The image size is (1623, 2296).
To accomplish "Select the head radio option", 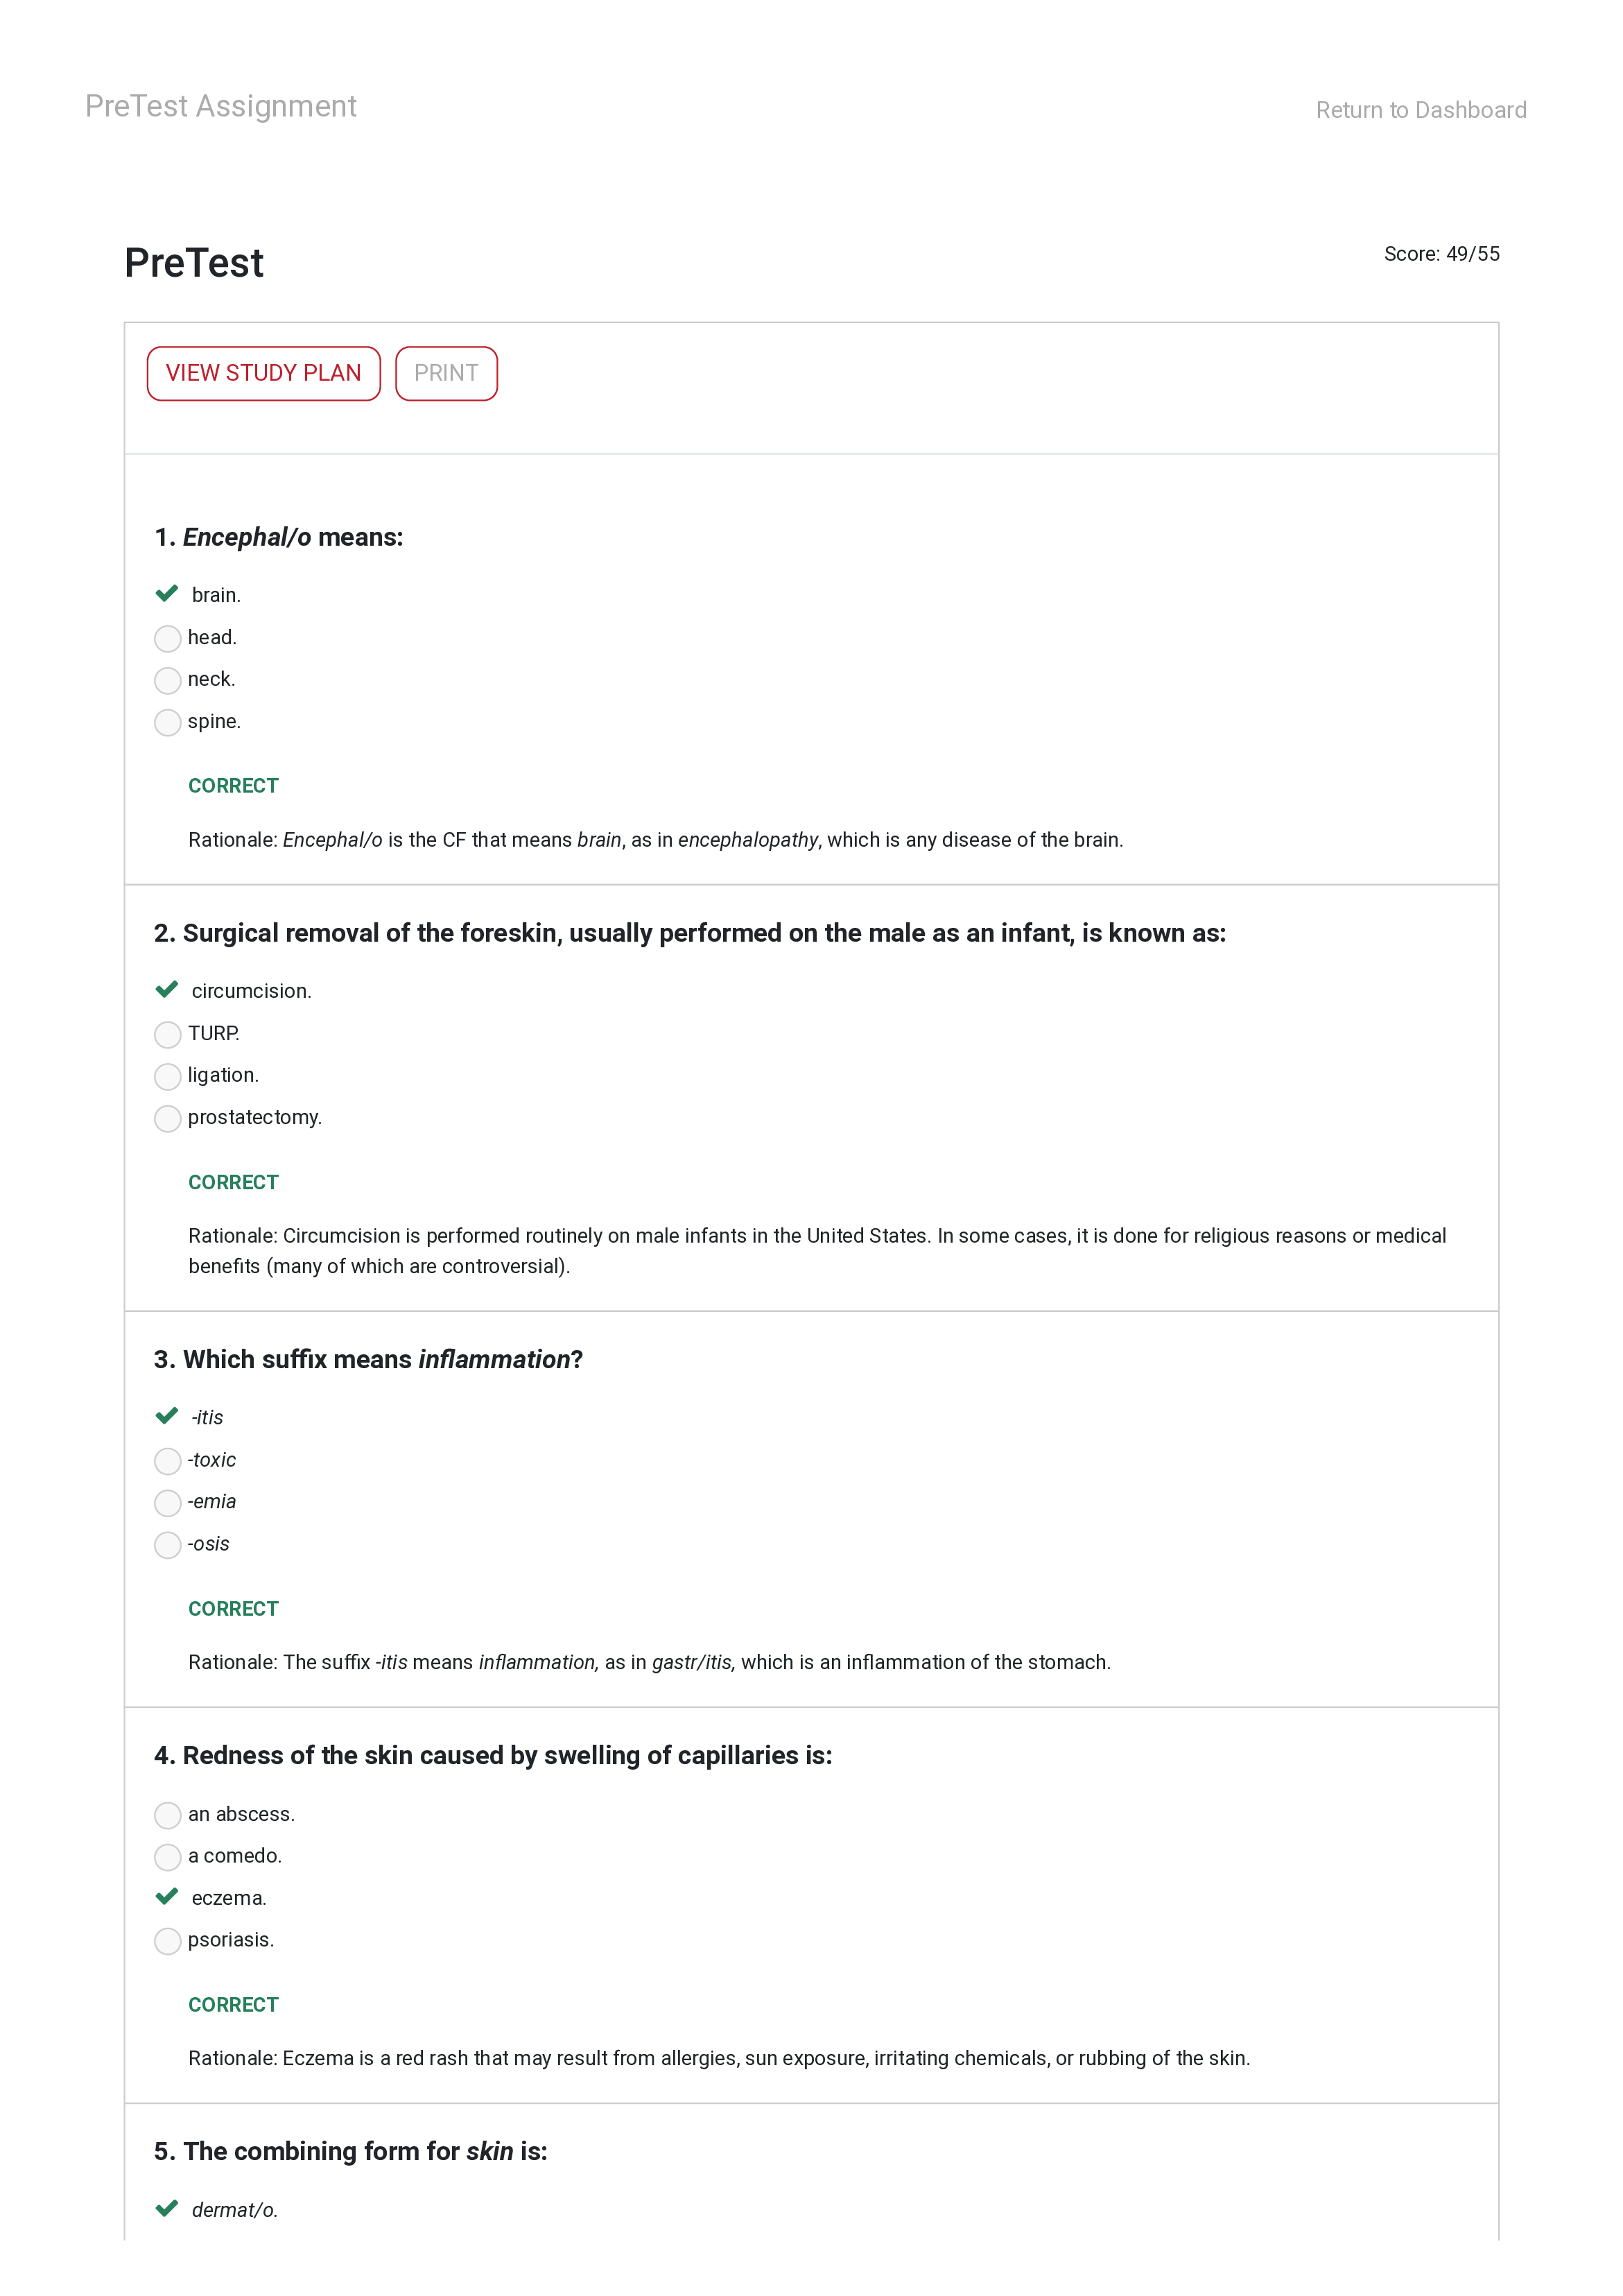I will tap(168, 638).
